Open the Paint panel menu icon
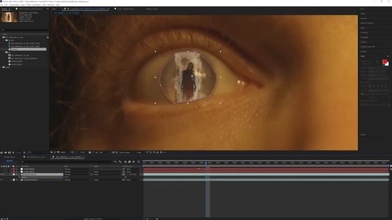Image resolution: width=392 pixels, height=220 pixels. (x=388, y=56)
